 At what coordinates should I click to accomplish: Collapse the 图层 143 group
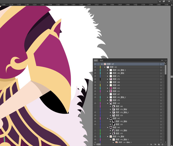pyautogui.click(x=108, y=103)
